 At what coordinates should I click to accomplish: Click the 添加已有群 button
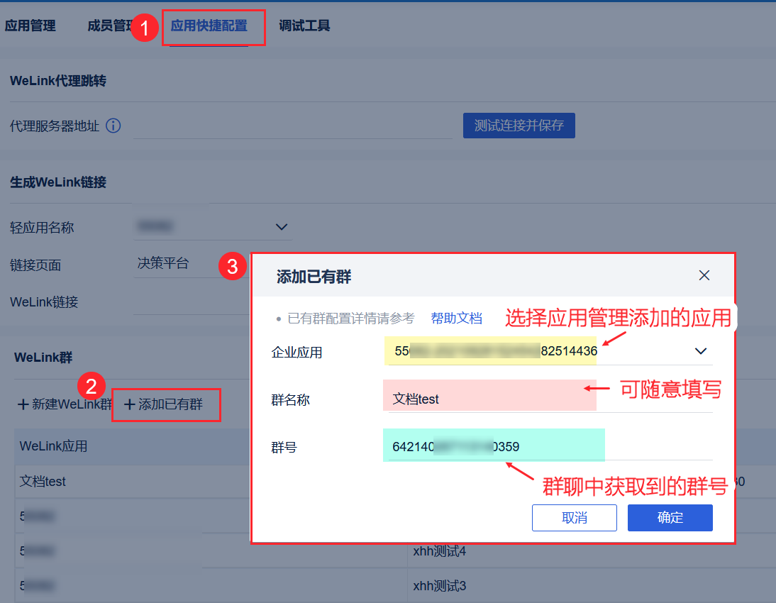coord(164,404)
